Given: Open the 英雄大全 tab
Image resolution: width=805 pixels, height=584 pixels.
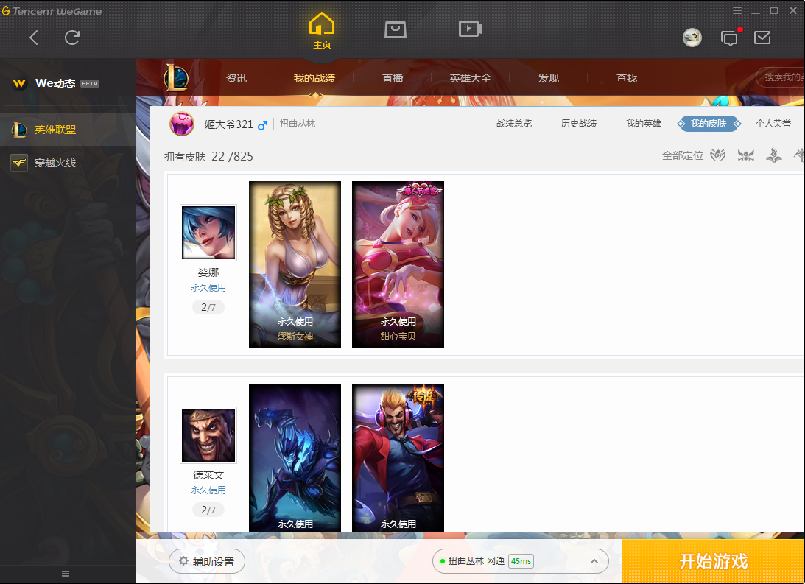Looking at the screenshot, I should pyautogui.click(x=471, y=78).
